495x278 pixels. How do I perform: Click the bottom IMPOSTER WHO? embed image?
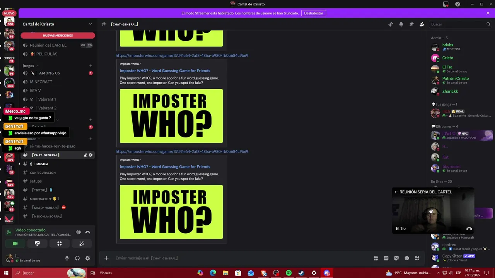[171, 212]
